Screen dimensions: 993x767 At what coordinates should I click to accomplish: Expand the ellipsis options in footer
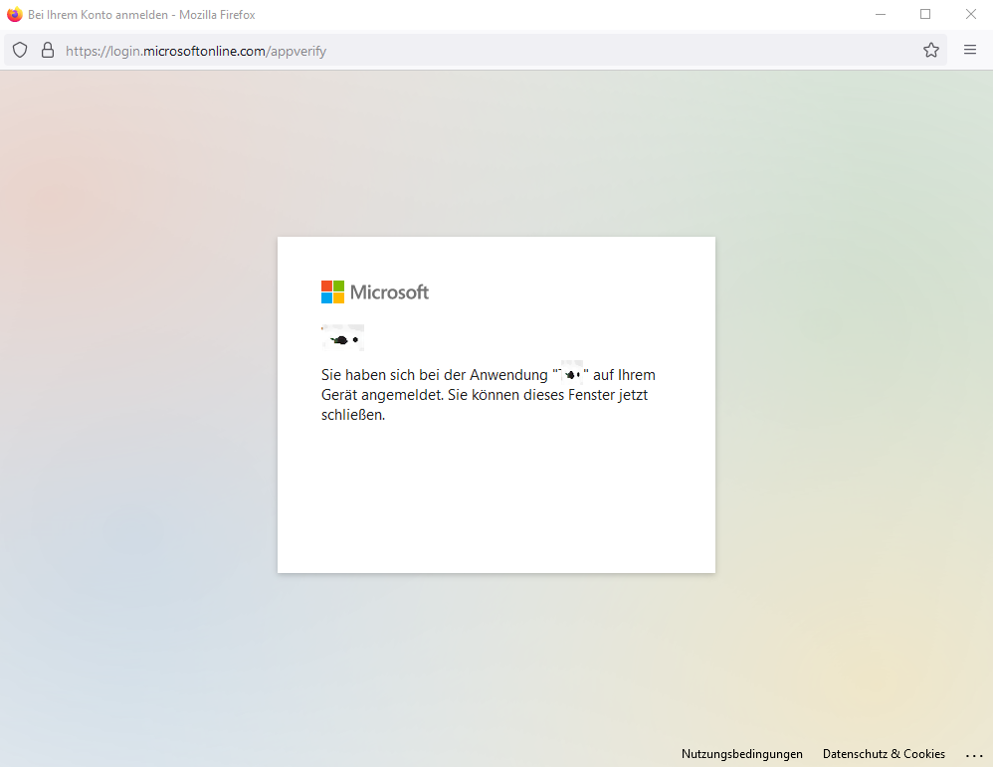[973, 755]
